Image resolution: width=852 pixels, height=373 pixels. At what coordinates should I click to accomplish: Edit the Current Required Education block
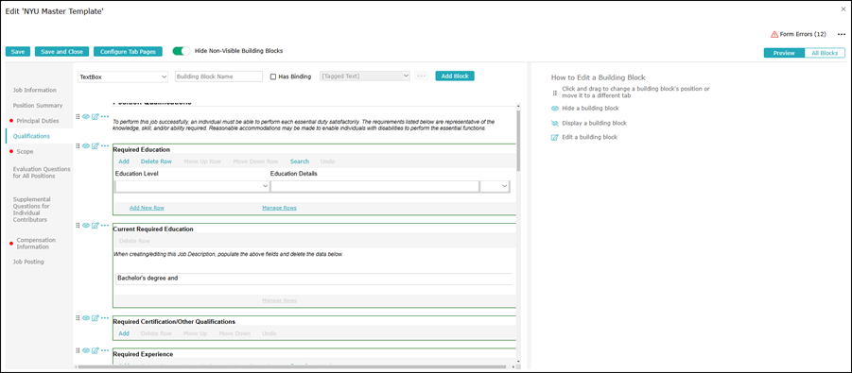click(96, 225)
